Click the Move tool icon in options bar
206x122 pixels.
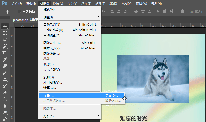7,12
